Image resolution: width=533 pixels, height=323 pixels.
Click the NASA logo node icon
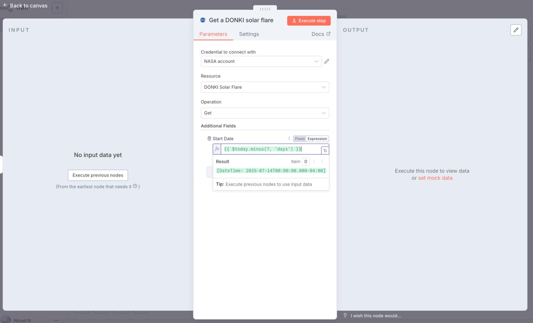pos(203,20)
